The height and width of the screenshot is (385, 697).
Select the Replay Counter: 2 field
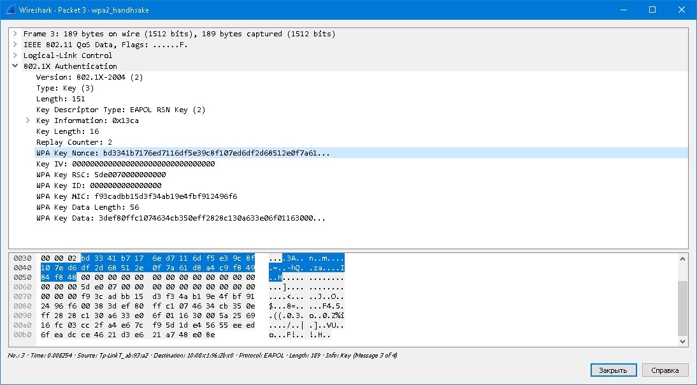point(74,142)
